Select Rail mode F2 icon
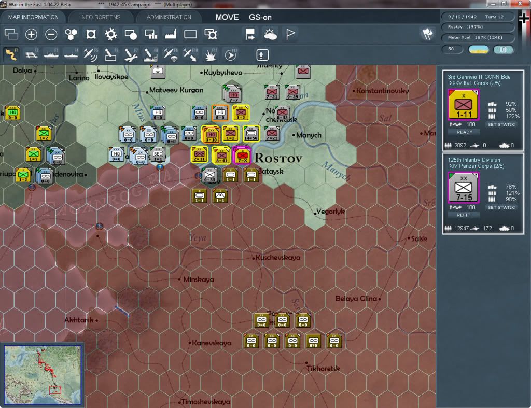 pos(31,54)
